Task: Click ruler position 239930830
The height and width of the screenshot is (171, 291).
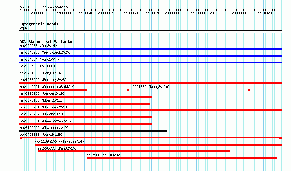Action: click(x=62, y=13)
